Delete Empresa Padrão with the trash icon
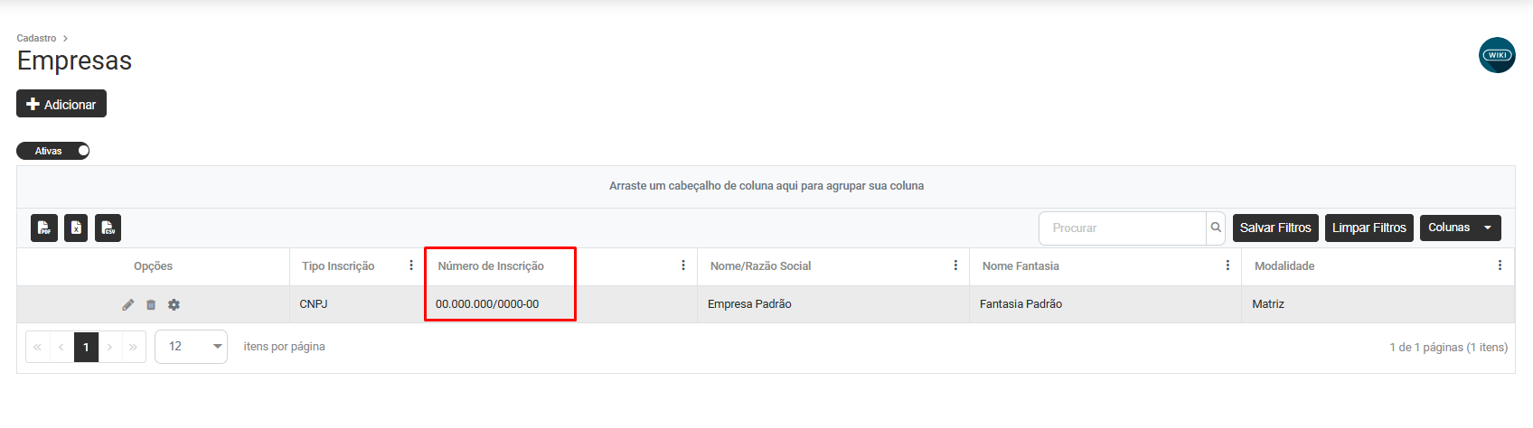 (x=151, y=305)
